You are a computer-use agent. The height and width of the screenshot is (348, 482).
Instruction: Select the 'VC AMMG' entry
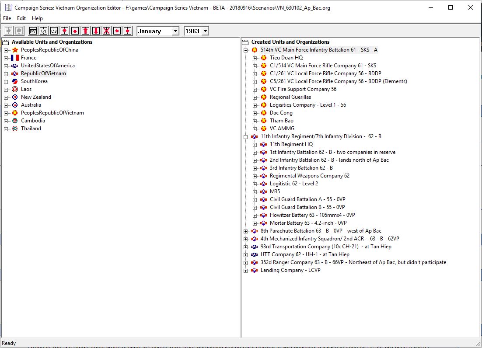(282, 129)
